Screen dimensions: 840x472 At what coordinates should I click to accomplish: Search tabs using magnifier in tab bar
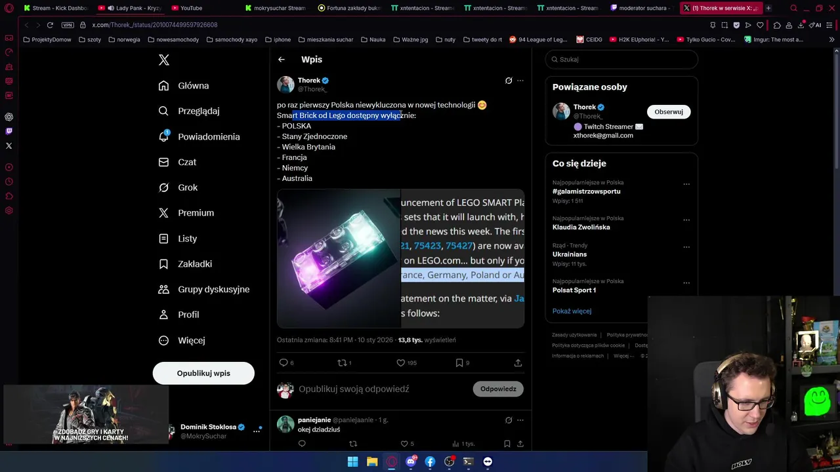pyautogui.click(x=793, y=8)
